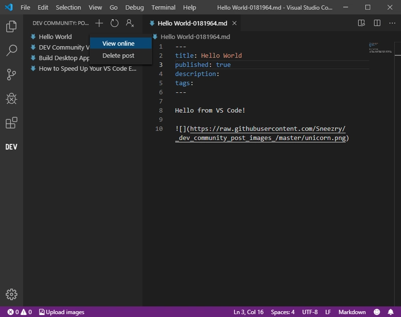This screenshot has width=401, height=317.
Task: Click the description: line in editor
Action: tap(197, 74)
